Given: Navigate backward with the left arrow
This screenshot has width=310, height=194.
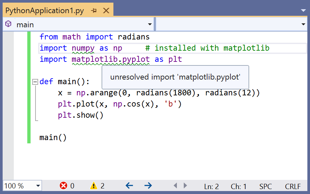Looking at the screenshot, I should point(129,186).
